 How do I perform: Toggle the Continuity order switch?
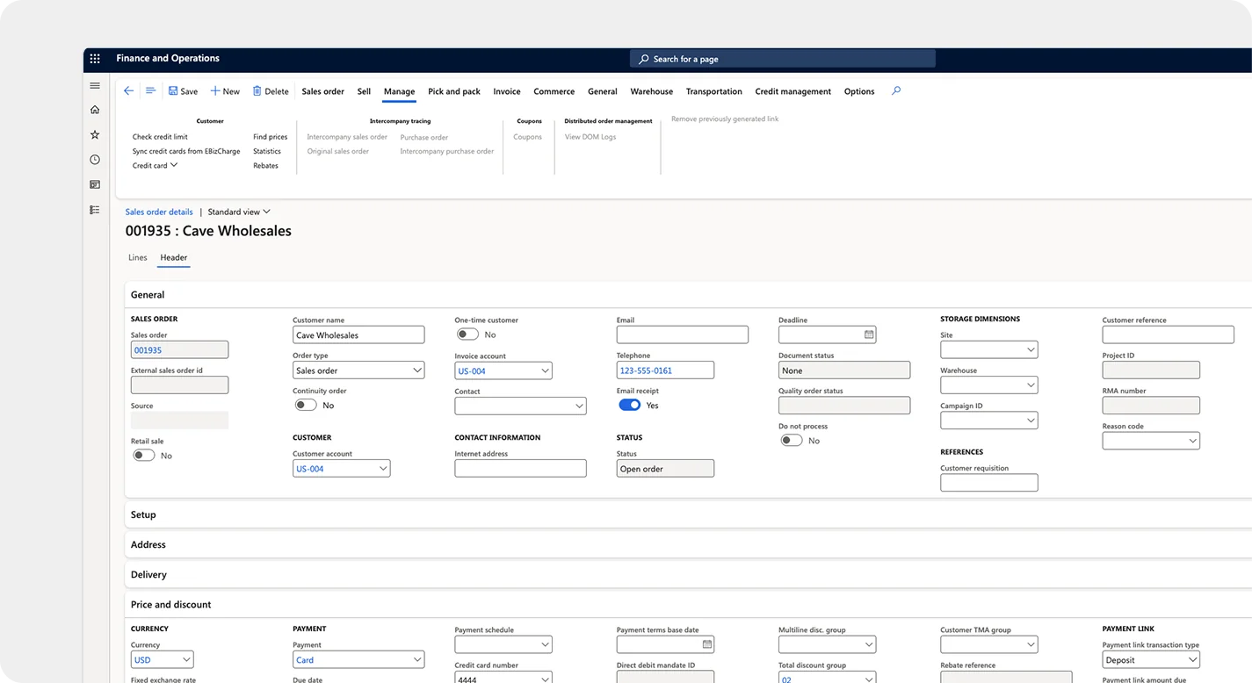coord(306,406)
